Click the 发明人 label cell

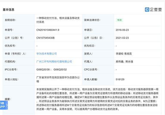98,54
